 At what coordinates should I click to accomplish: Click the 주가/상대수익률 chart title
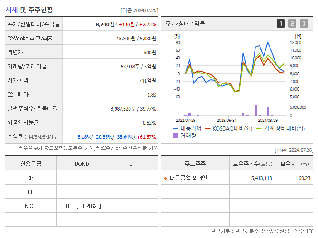[x=185, y=24]
